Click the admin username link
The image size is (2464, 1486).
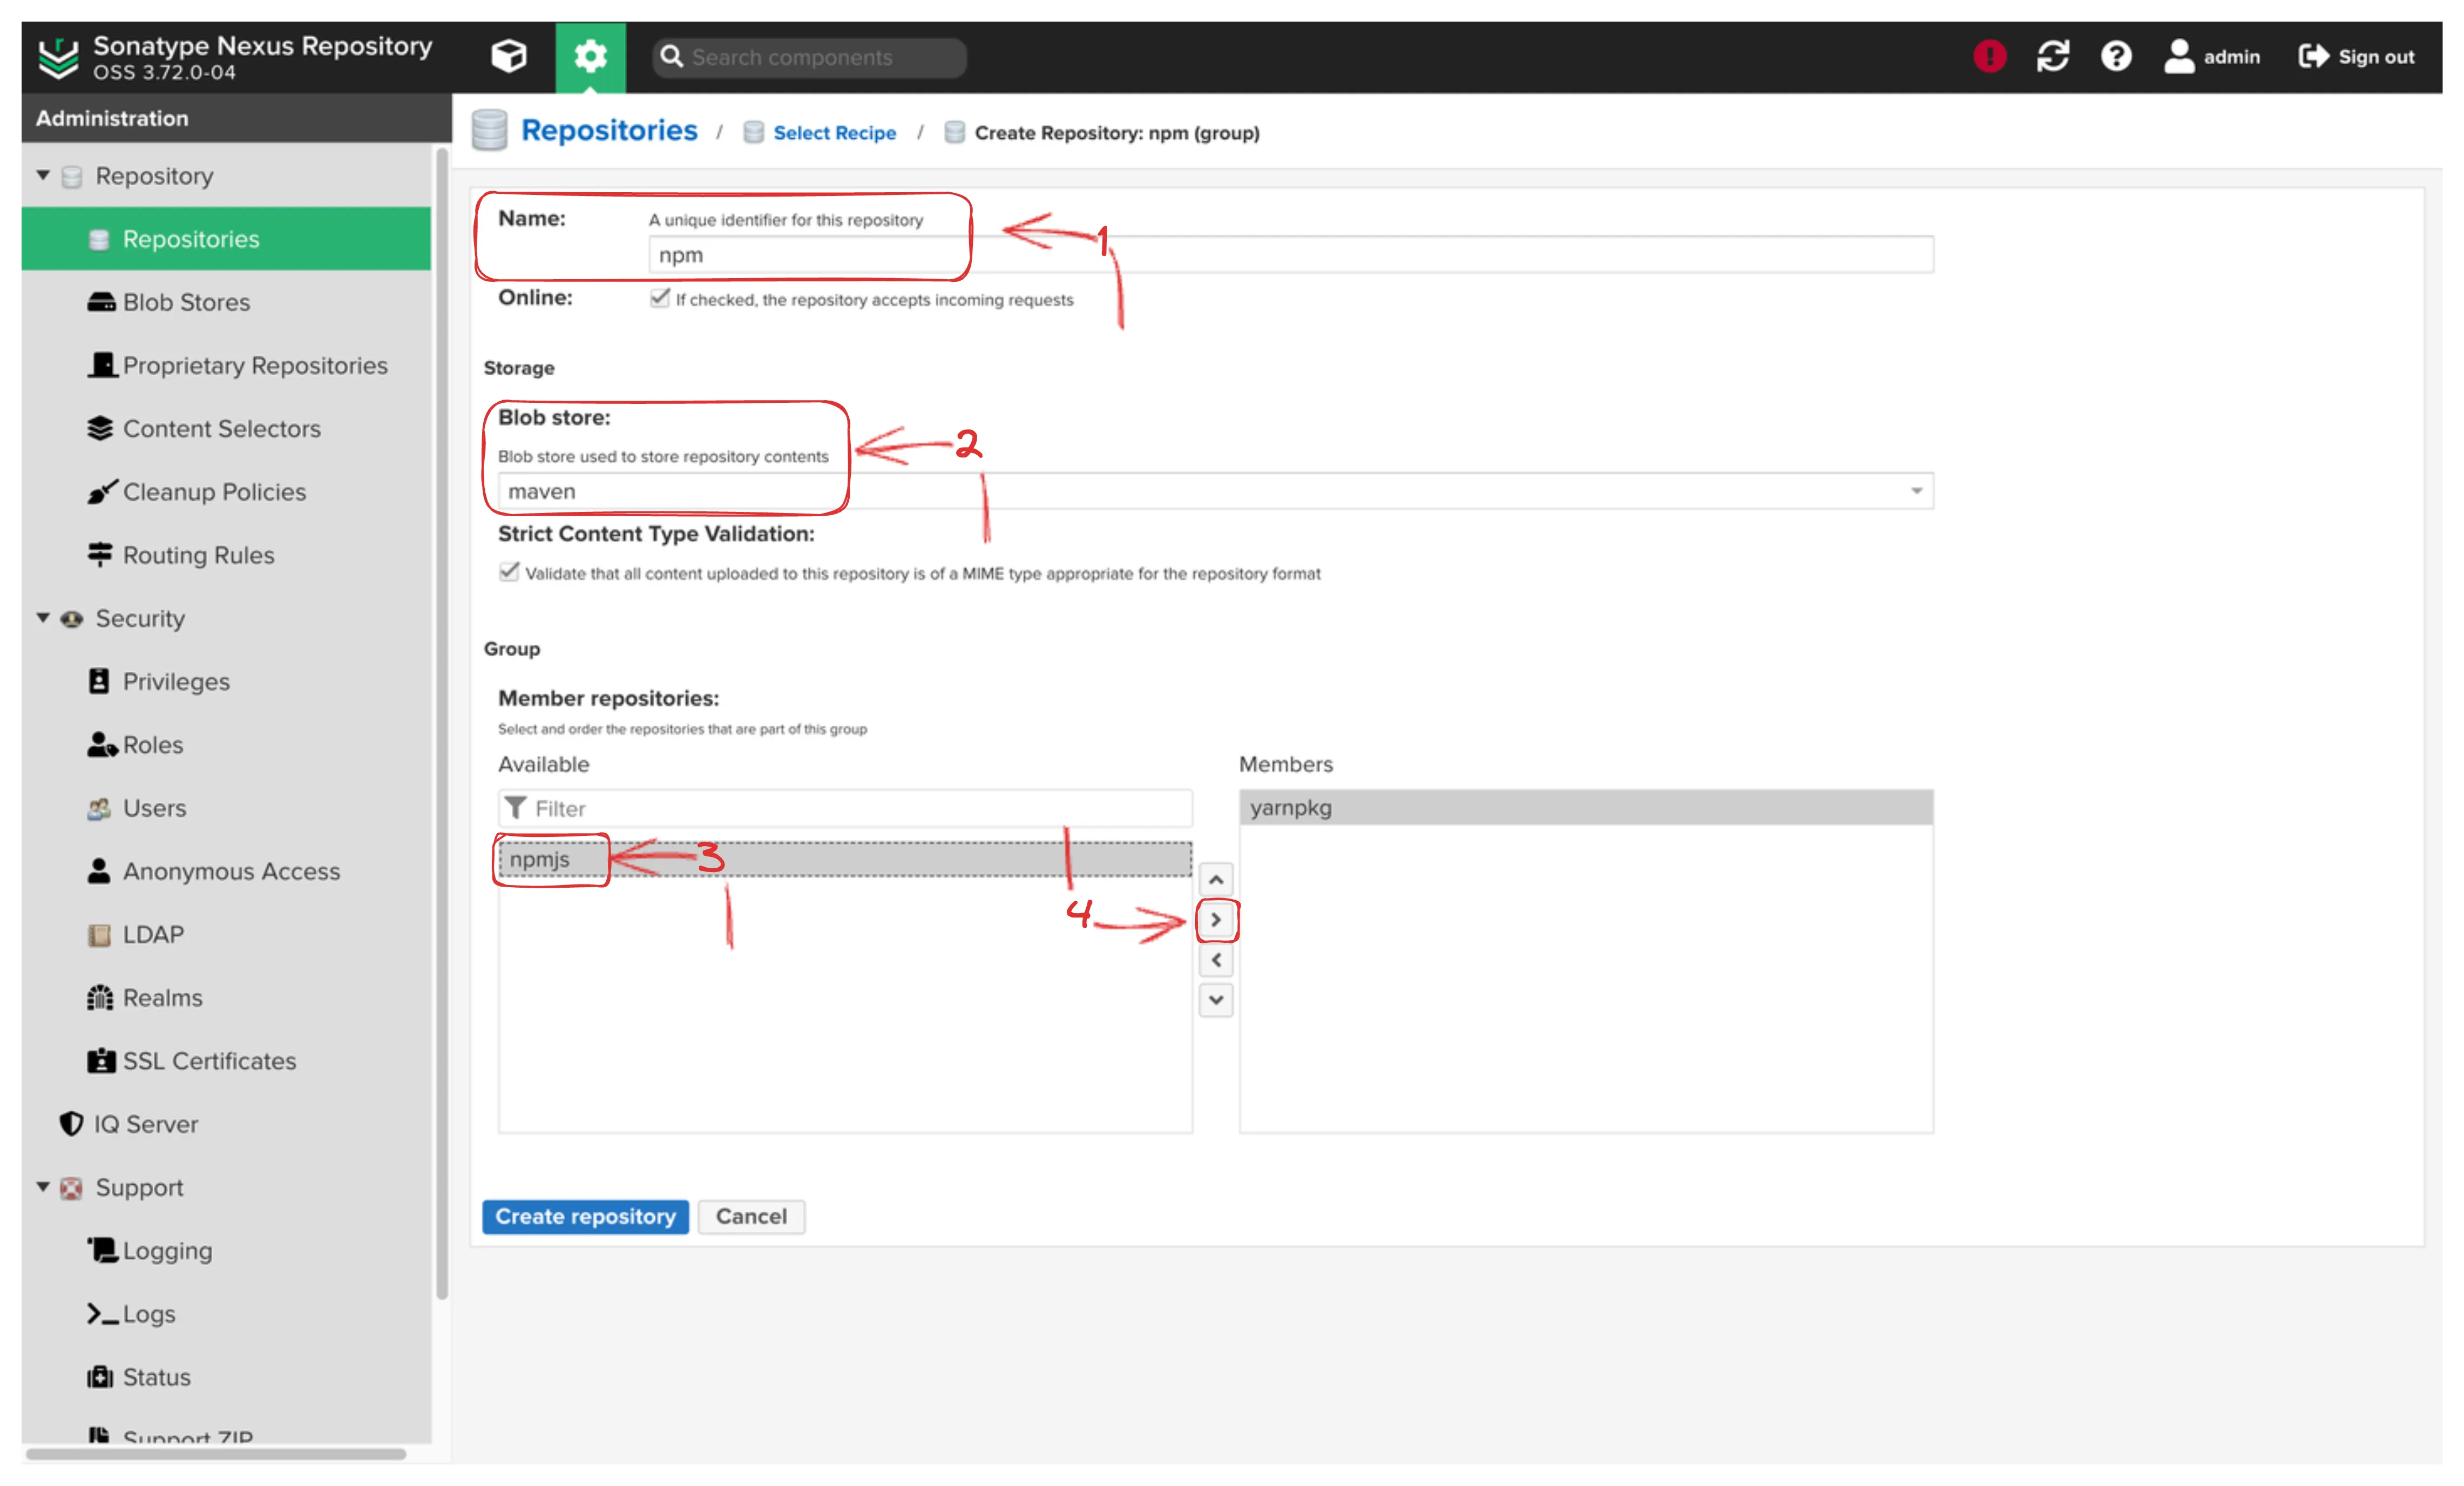coord(2231,57)
